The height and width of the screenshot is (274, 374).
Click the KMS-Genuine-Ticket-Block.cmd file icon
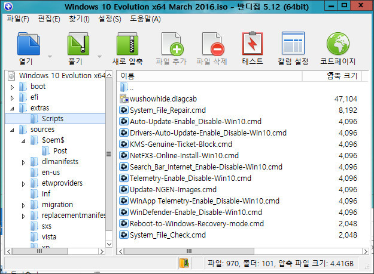click(x=124, y=144)
